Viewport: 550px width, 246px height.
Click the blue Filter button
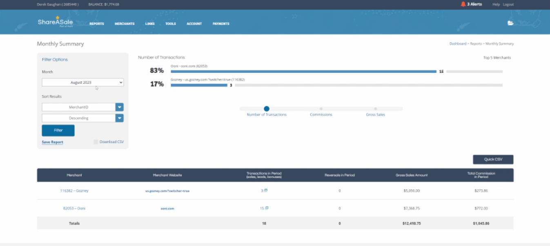tap(58, 130)
